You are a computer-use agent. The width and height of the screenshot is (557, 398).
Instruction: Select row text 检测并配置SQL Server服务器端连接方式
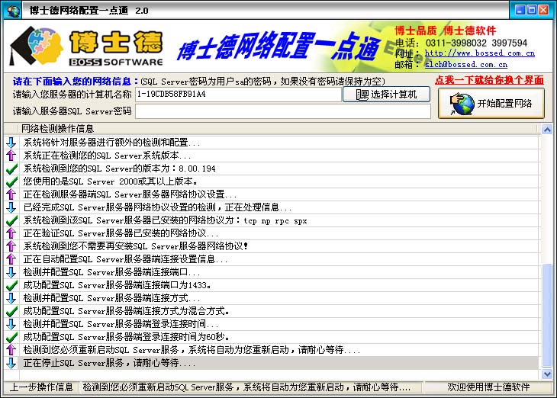(111, 298)
